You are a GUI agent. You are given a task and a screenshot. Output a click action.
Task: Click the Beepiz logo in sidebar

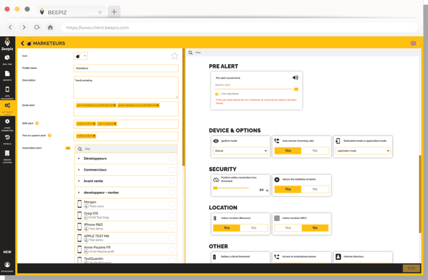tap(7, 44)
